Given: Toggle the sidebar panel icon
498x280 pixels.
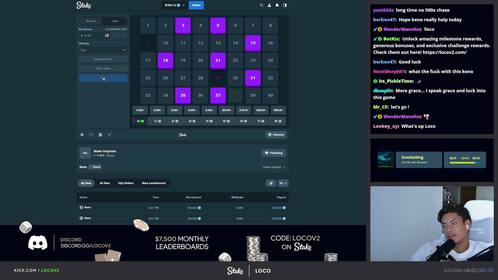Looking at the screenshot, I should coord(285,5).
